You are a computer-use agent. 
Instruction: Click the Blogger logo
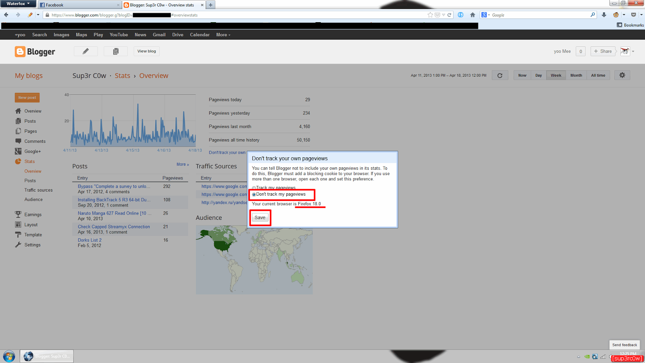pyautogui.click(x=35, y=52)
